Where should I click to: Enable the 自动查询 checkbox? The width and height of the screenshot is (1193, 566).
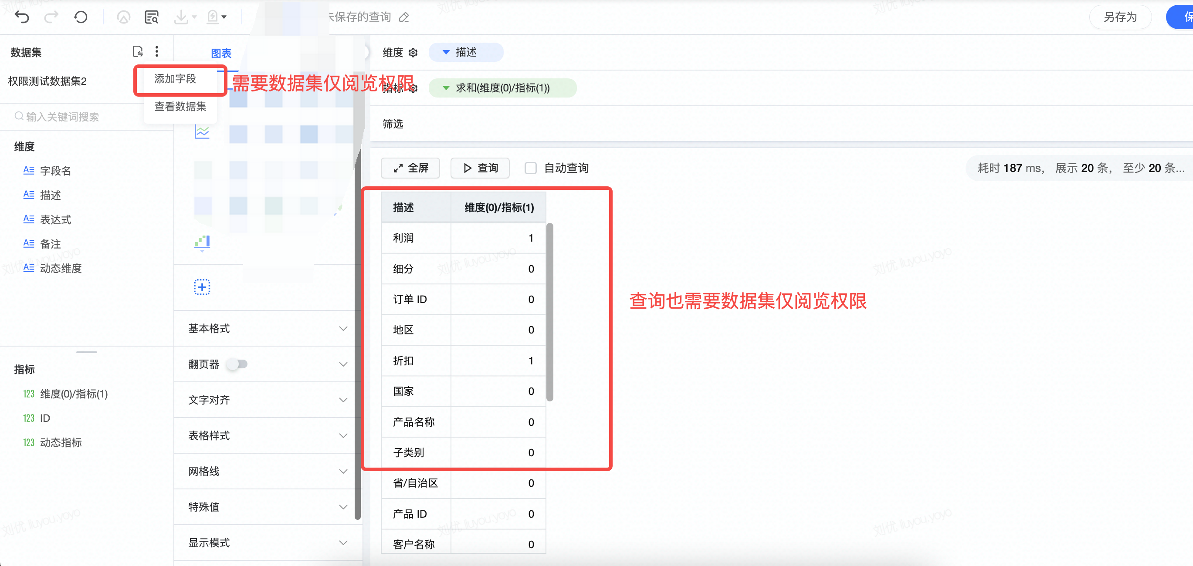point(530,168)
